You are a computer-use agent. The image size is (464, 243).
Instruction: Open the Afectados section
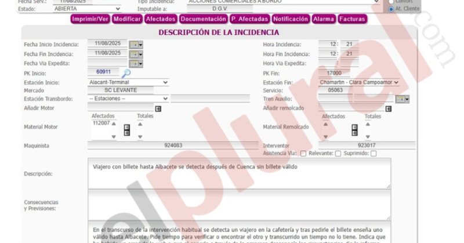click(161, 19)
